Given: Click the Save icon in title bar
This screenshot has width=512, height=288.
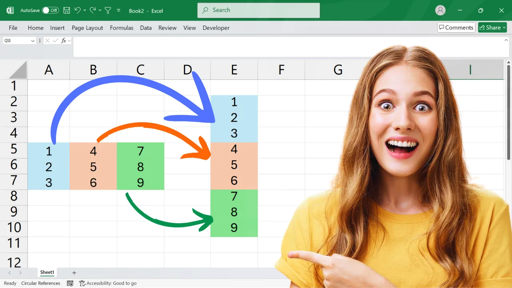Looking at the screenshot, I should 67,10.
